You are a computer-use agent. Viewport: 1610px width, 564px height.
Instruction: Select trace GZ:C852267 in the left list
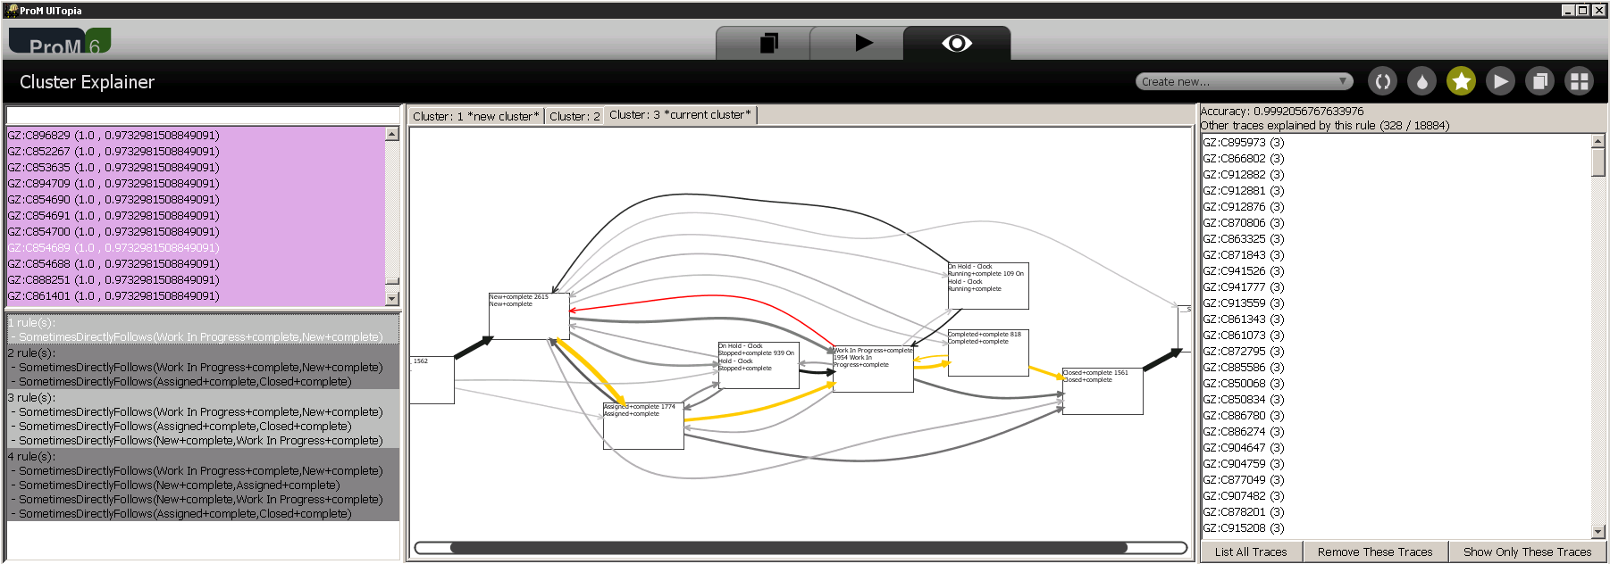click(x=196, y=151)
